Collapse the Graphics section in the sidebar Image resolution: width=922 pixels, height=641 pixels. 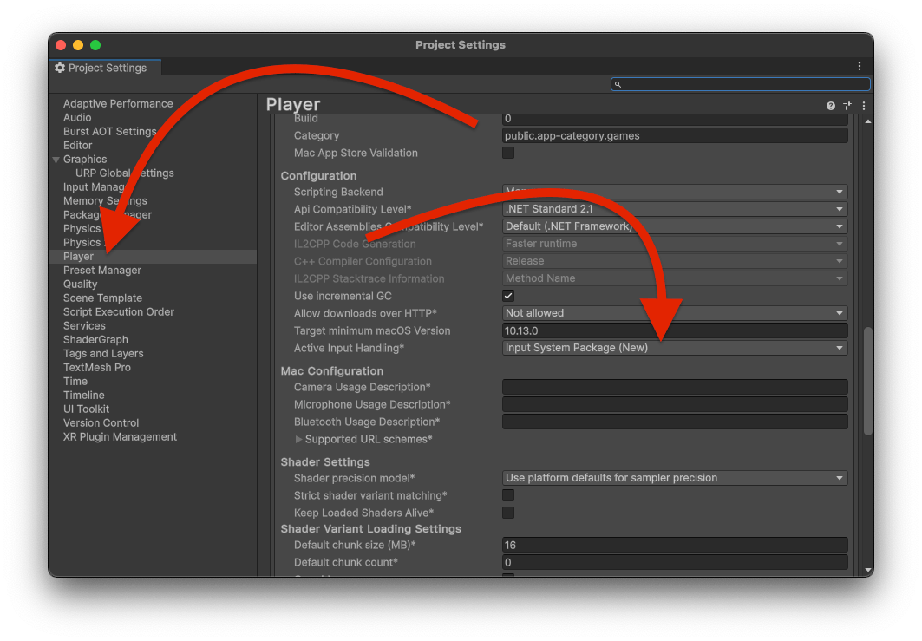pyautogui.click(x=56, y=159)
